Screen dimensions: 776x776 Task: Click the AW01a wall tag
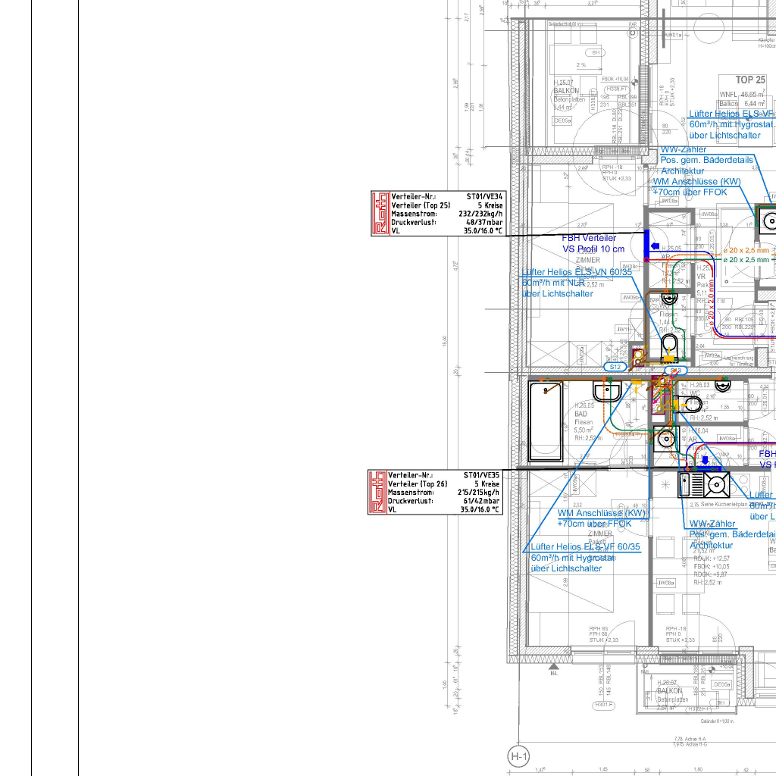click(x=672, y=35)
